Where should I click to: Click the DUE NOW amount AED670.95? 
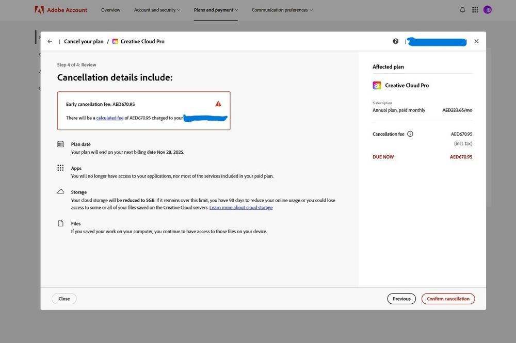[x=461, y=157]
